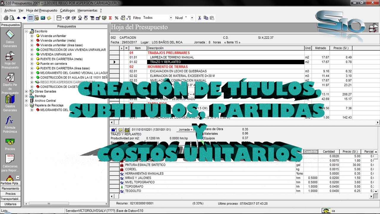Switch to the Partidas Ppta sidebar tab

pyautogui.click(x=10, y=183)
